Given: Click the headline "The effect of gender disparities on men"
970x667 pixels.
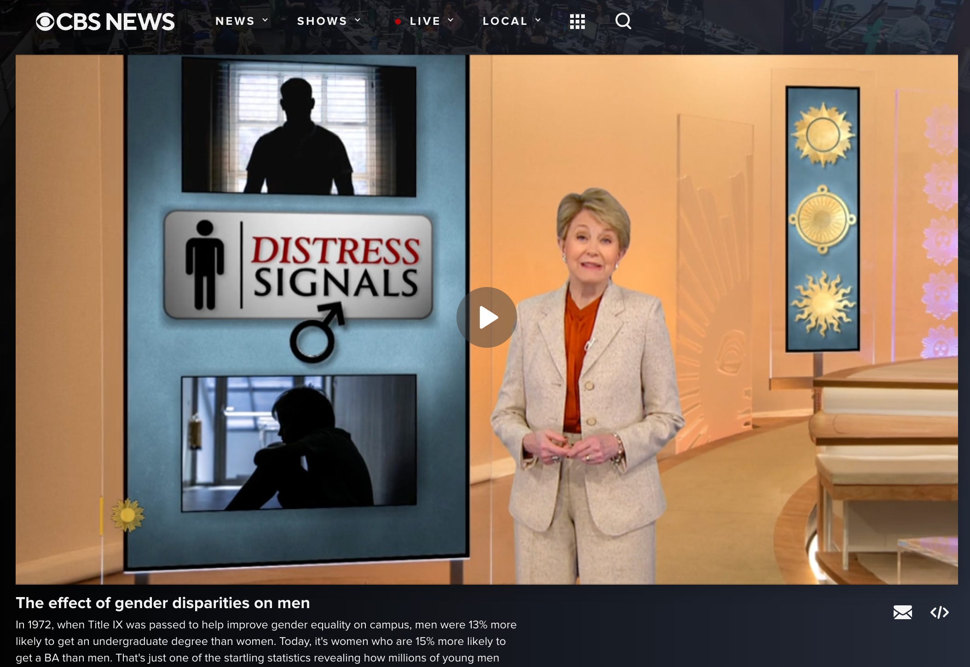Looking at the screenshot, I should click(x=163, y=603).
